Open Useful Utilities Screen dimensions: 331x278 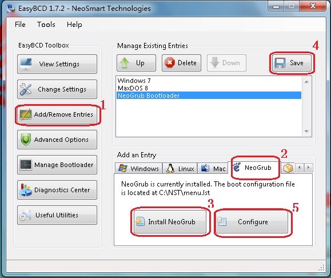(x=57, y=215)
